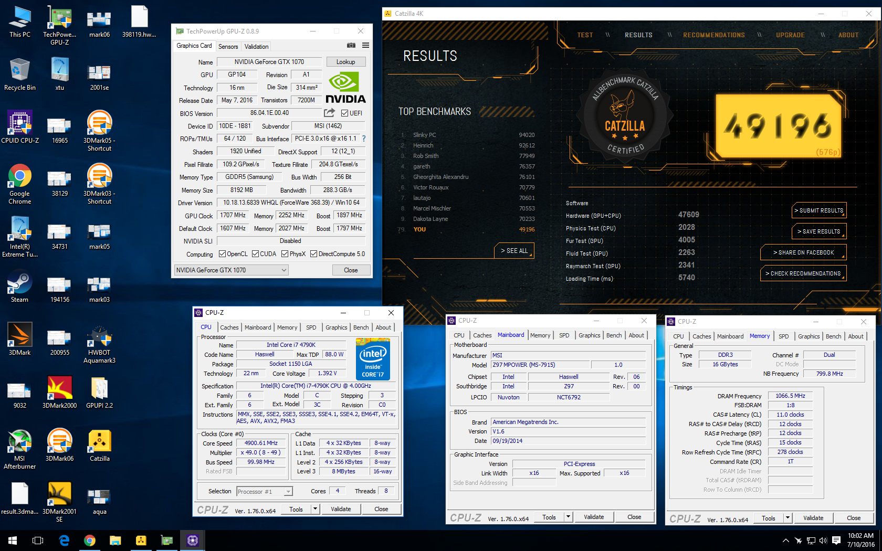
Task: Switch to Sensors tab in GPU-Z
Action: coord(228,47)
